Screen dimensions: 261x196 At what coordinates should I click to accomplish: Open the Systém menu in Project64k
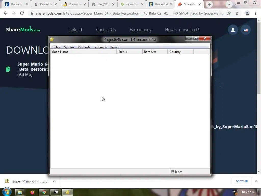69,47
